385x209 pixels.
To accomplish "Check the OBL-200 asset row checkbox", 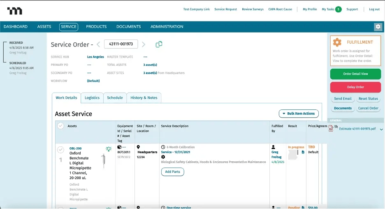I will click(60, 150).
